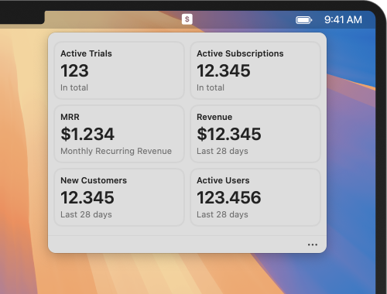Click the 123.456 active users value
Viewport: 387px width, 294px height.
click(229, 197)
